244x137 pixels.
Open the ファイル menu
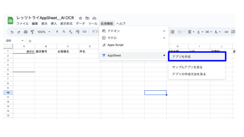pyautogui.click(x=23, y=24)
